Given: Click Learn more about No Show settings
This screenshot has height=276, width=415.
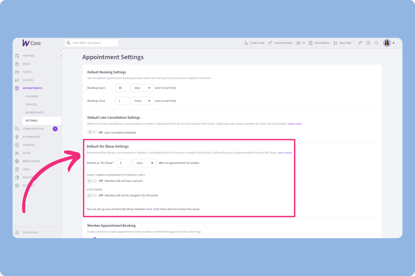Looking at the screenshot, I should (x=285, y=152).
